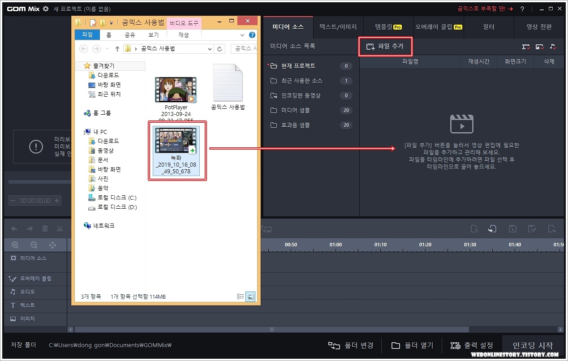Click the bounce arrow icon in timeline toolbar
The image size is (568, 361).
pos(551,229)
